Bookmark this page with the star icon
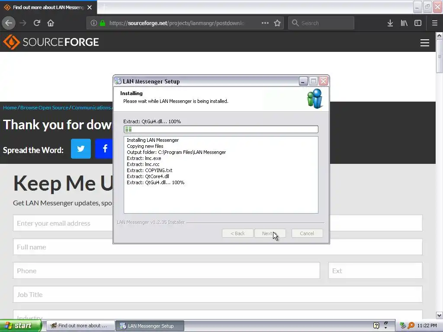443x332 pixels. pos(277,23)
